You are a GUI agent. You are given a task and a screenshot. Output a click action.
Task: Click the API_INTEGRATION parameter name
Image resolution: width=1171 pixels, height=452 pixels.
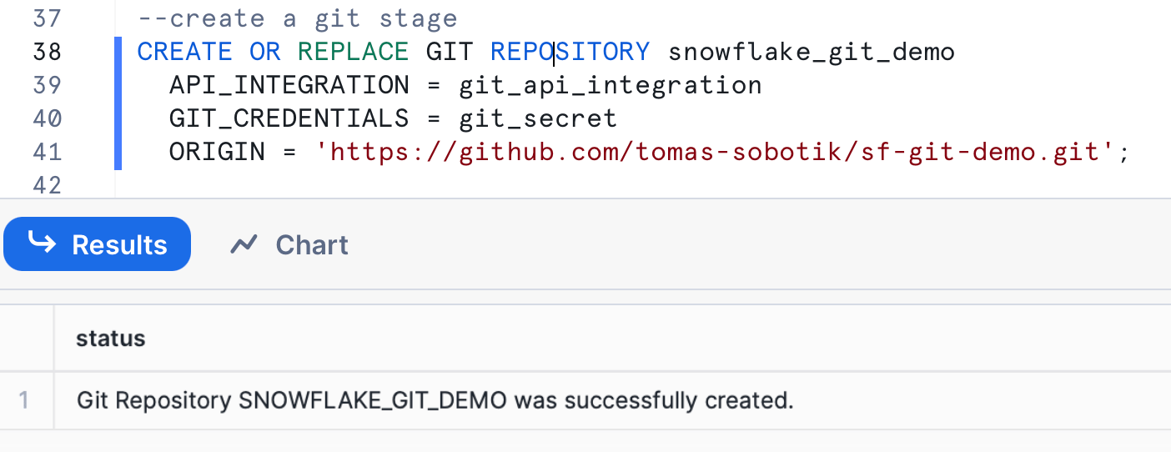tap(289, 85)
